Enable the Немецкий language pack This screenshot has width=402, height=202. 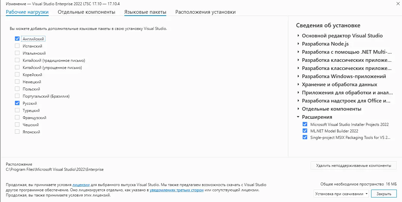click(17, 82)
